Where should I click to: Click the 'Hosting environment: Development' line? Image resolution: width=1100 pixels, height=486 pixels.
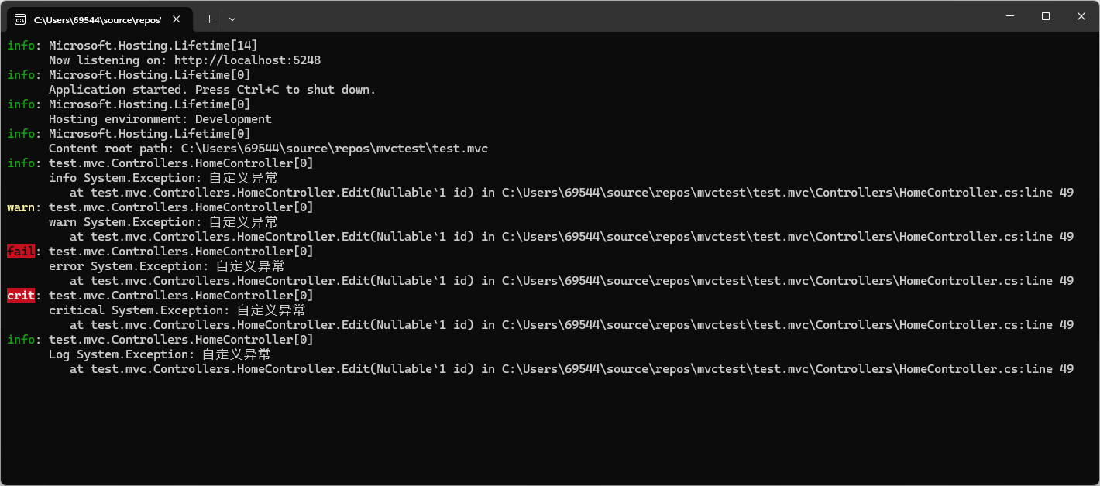(160, 119)
